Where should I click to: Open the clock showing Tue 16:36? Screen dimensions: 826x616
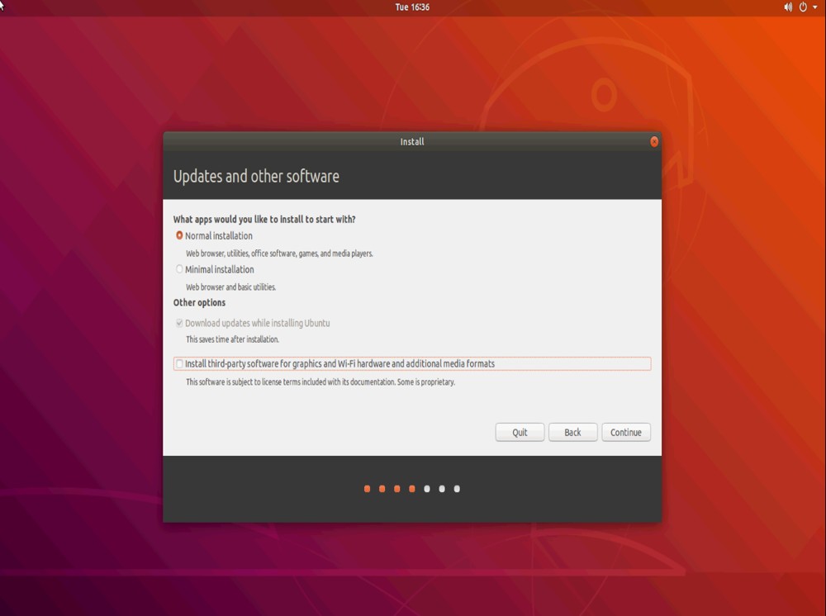click(x=412, y=7)
